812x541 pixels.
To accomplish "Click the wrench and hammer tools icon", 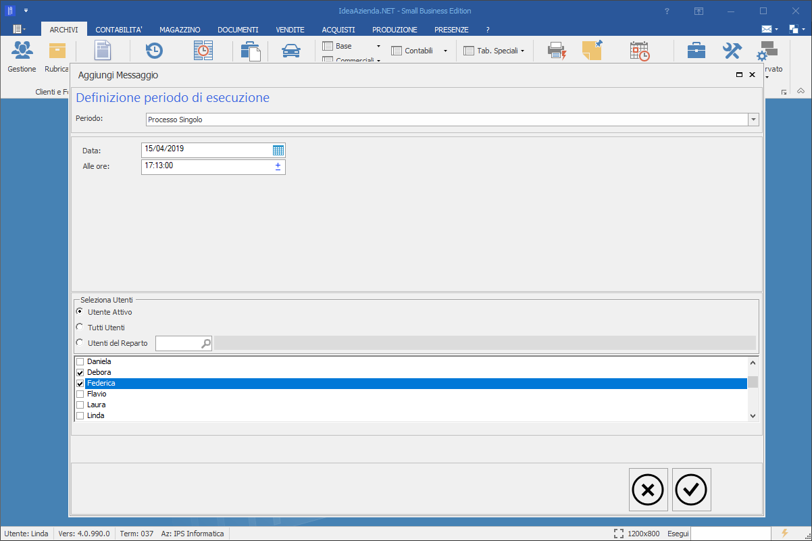I will click(732, 51).
